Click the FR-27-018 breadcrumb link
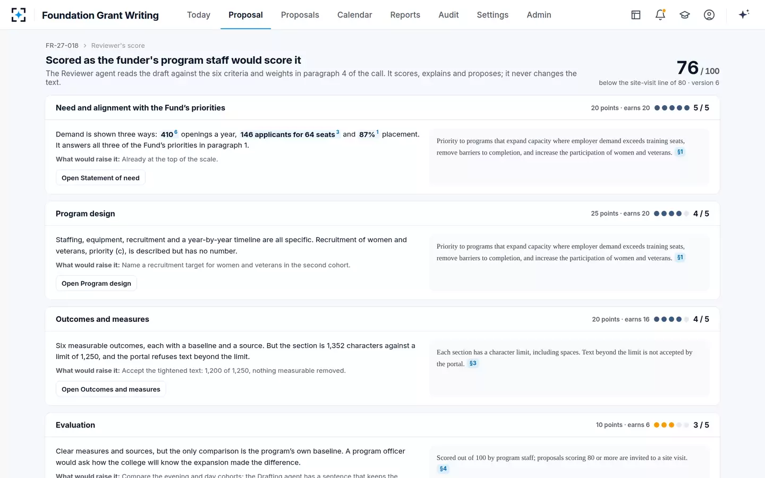The width and height of the screenshot is (765, 478). (x=62, y=46)
